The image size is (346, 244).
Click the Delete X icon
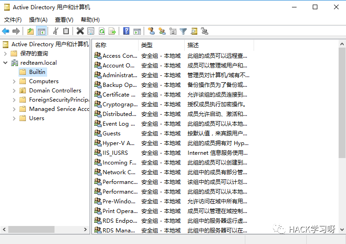click(x=80, y=31)
